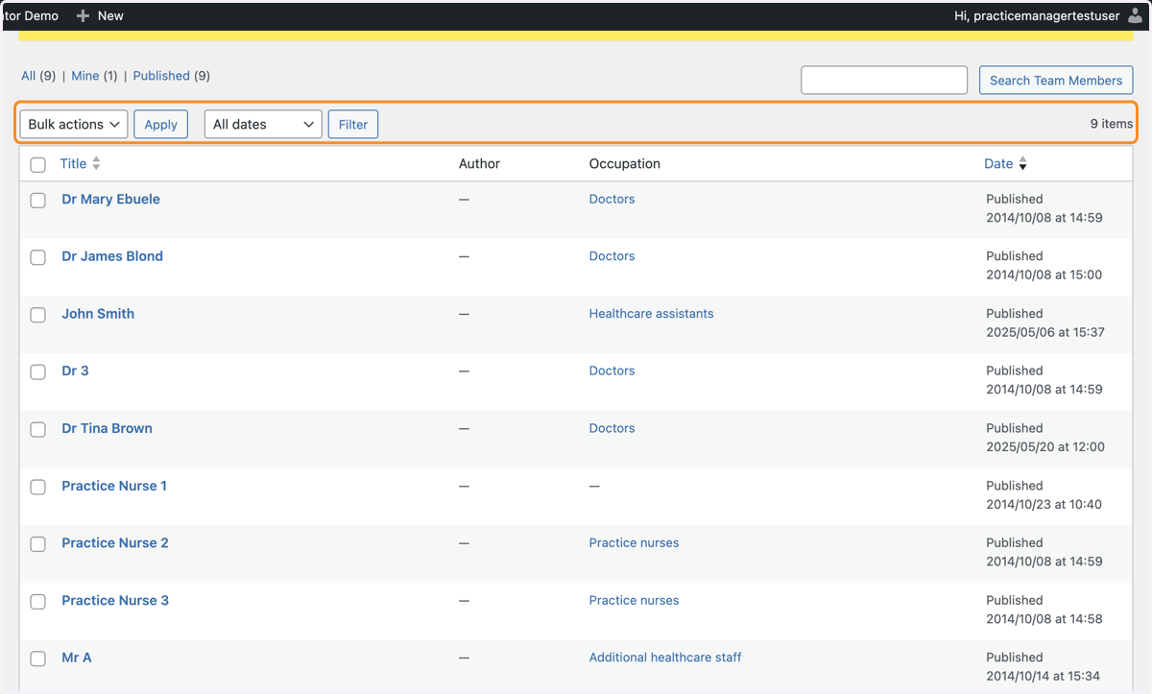
Task: Open Practice Nurse 3 entry
Action: point(115,600)
